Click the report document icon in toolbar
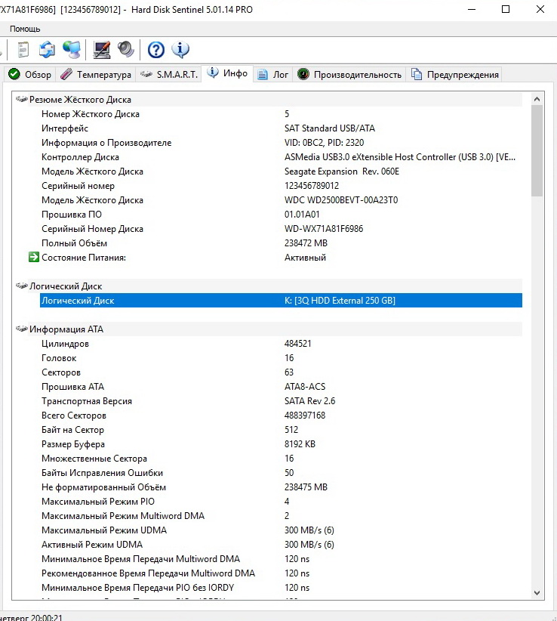This screenshot has height=621, width=557. coord(23,50)
